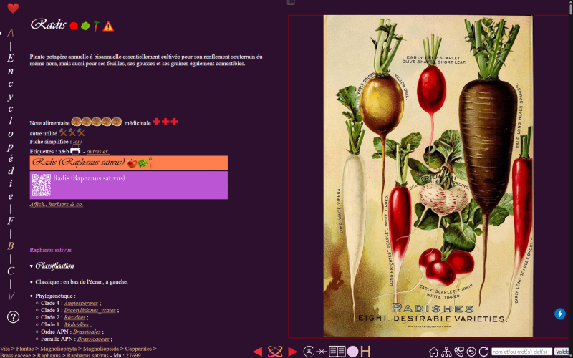Click Vita in the breadcrumb

pyautogui.click(x=5, y=349)
